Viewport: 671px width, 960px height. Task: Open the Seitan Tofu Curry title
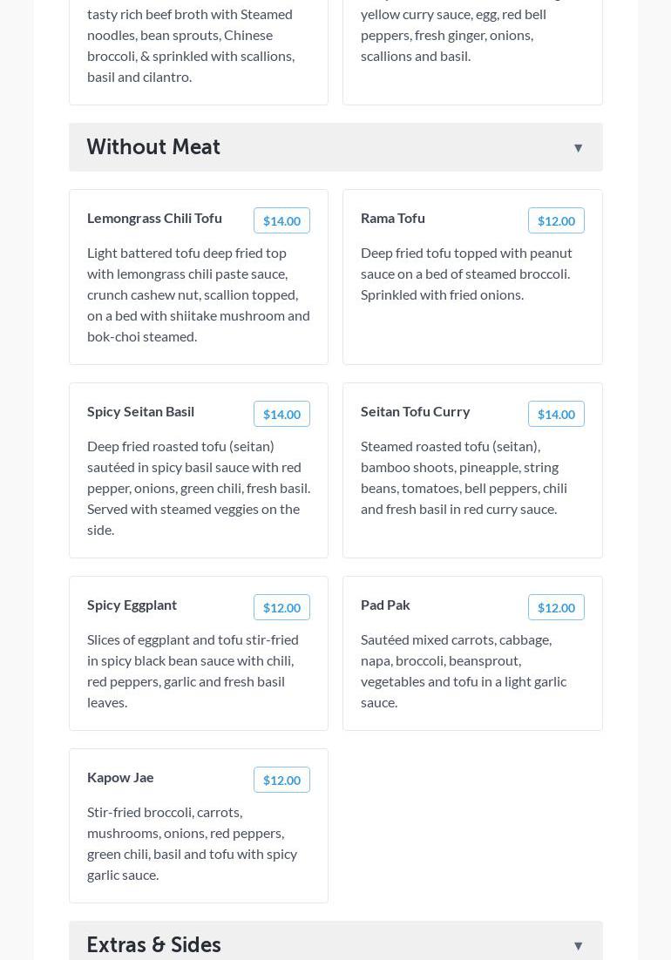(x=415, y=411)
